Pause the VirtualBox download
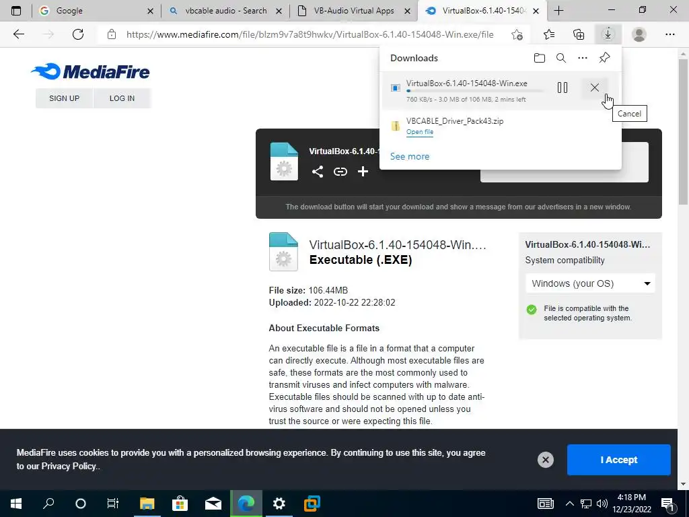The height and width of the screenshot is (517, 689). pyautogui.click(x=563, y=88)
